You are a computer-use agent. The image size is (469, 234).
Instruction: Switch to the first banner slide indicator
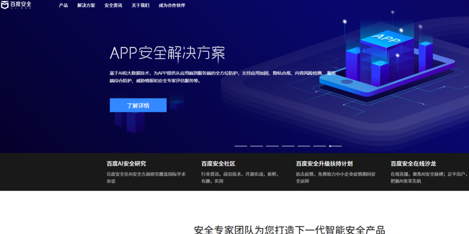pyautogui.click(x=240, y=146)
